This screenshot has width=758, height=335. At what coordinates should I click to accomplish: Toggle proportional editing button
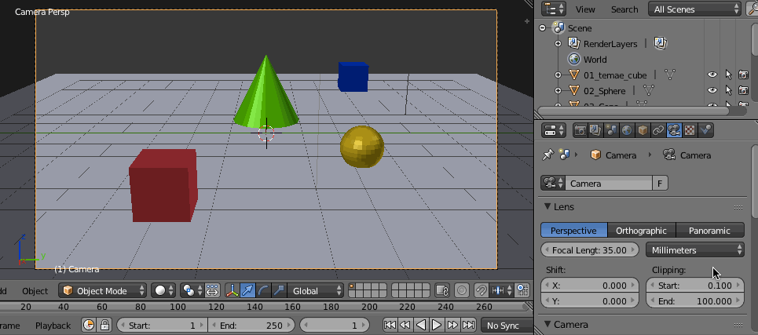pos(462,290)
